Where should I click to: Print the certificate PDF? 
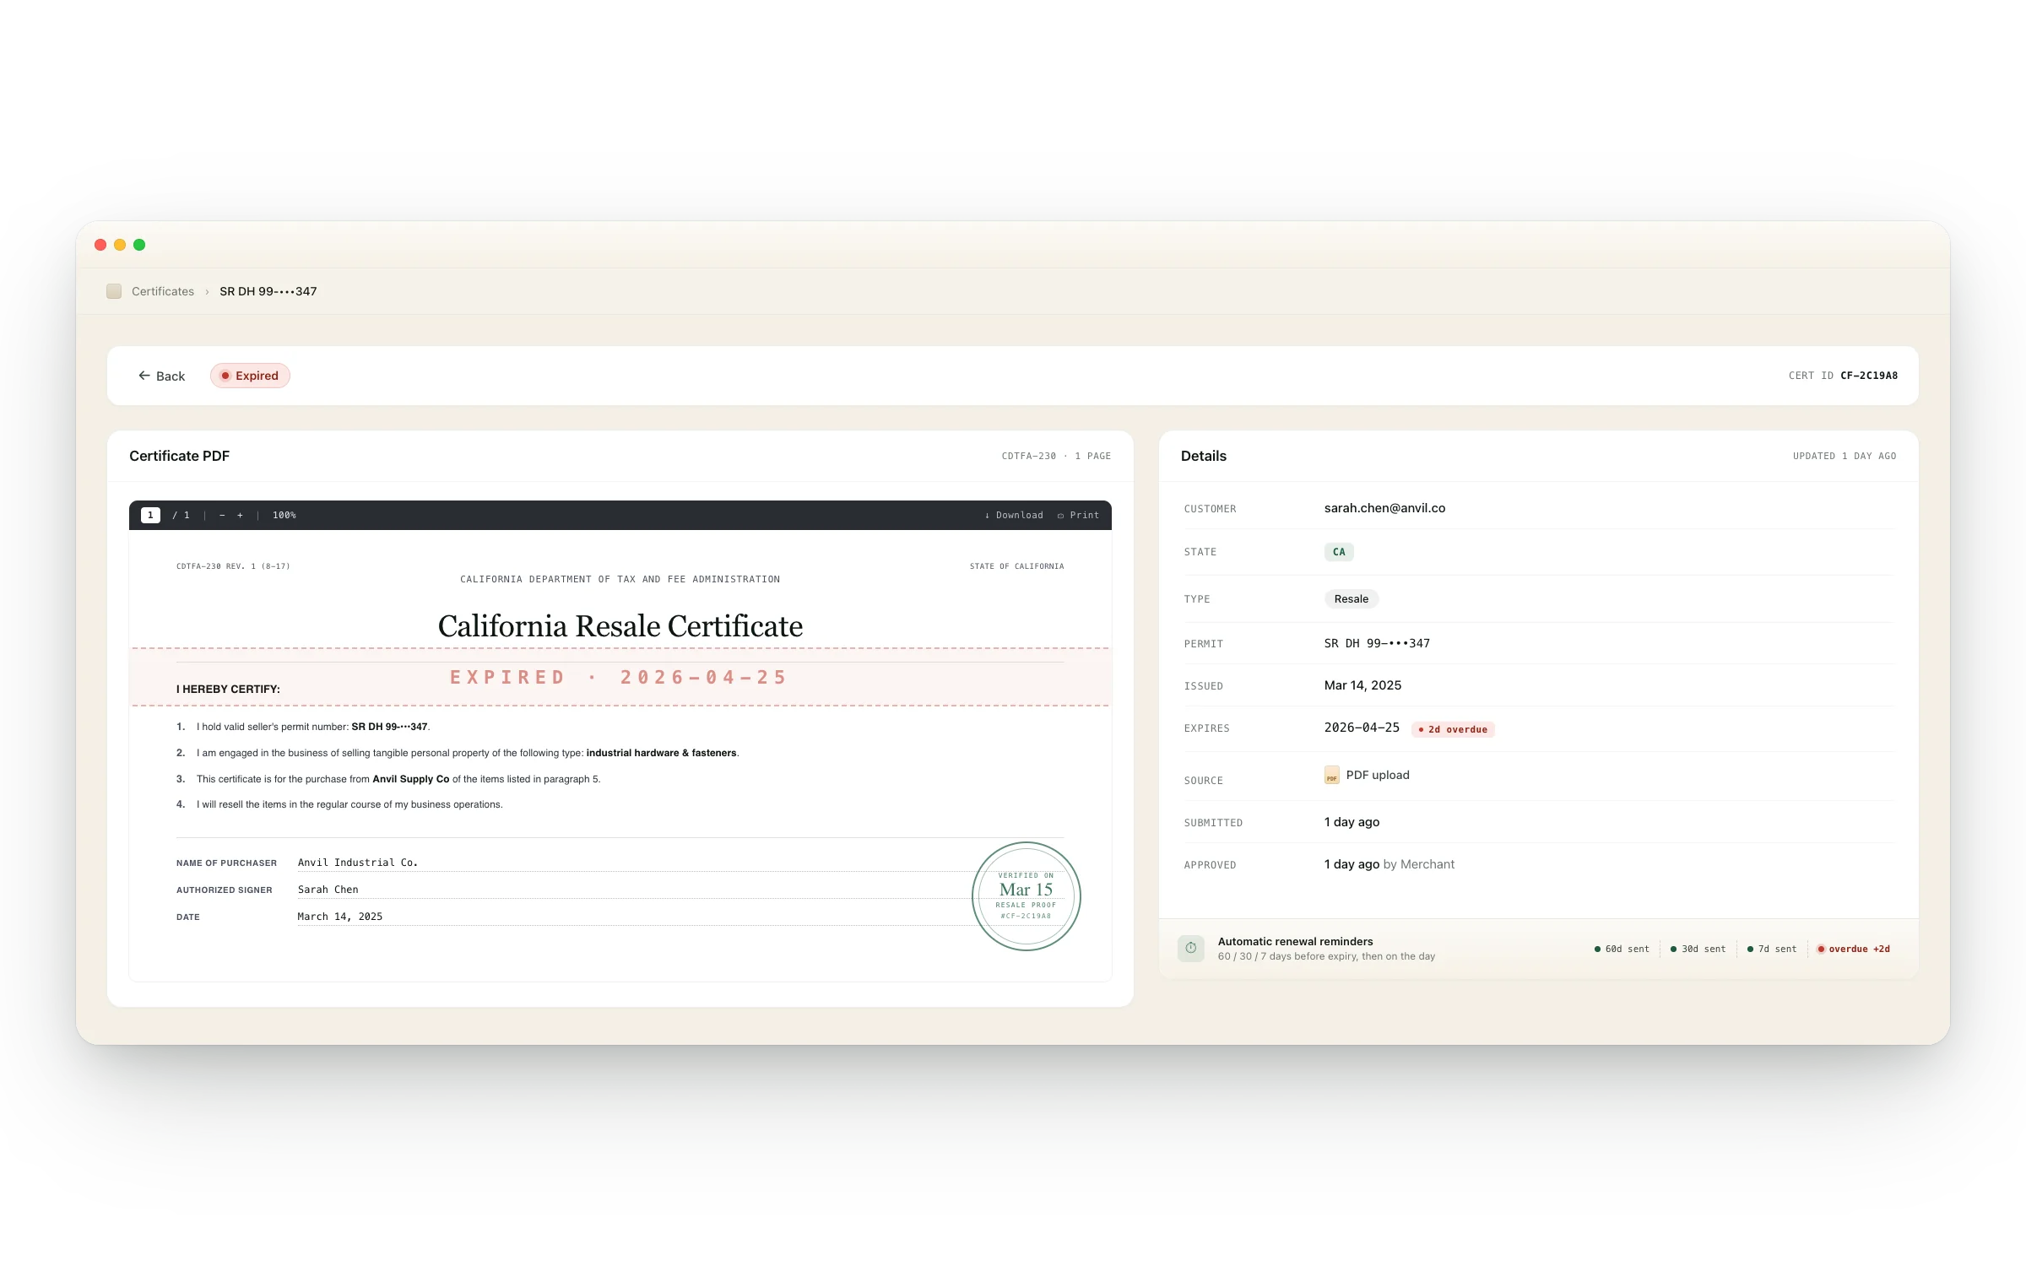pyautogui.click(x=1078, y=515)
